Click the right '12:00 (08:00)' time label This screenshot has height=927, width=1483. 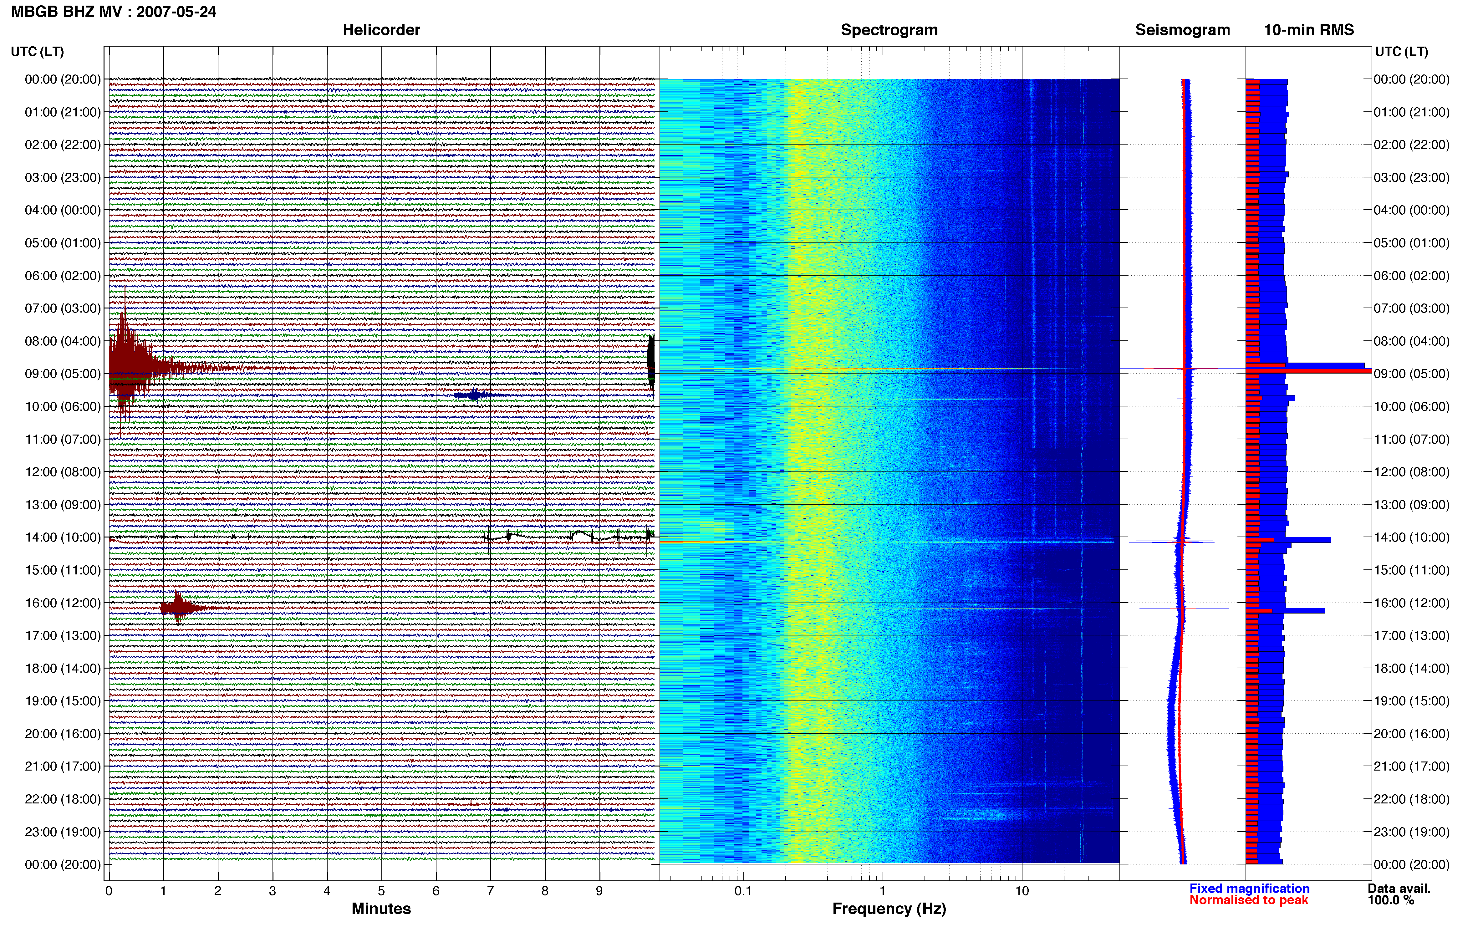coord(1411,472)
